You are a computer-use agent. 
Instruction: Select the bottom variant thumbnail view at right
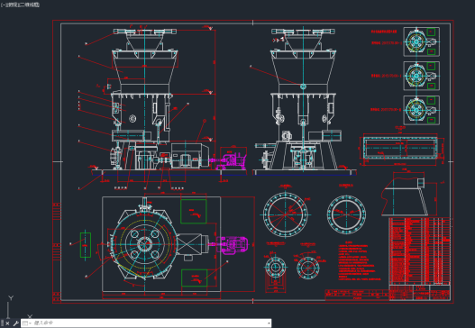422,110
